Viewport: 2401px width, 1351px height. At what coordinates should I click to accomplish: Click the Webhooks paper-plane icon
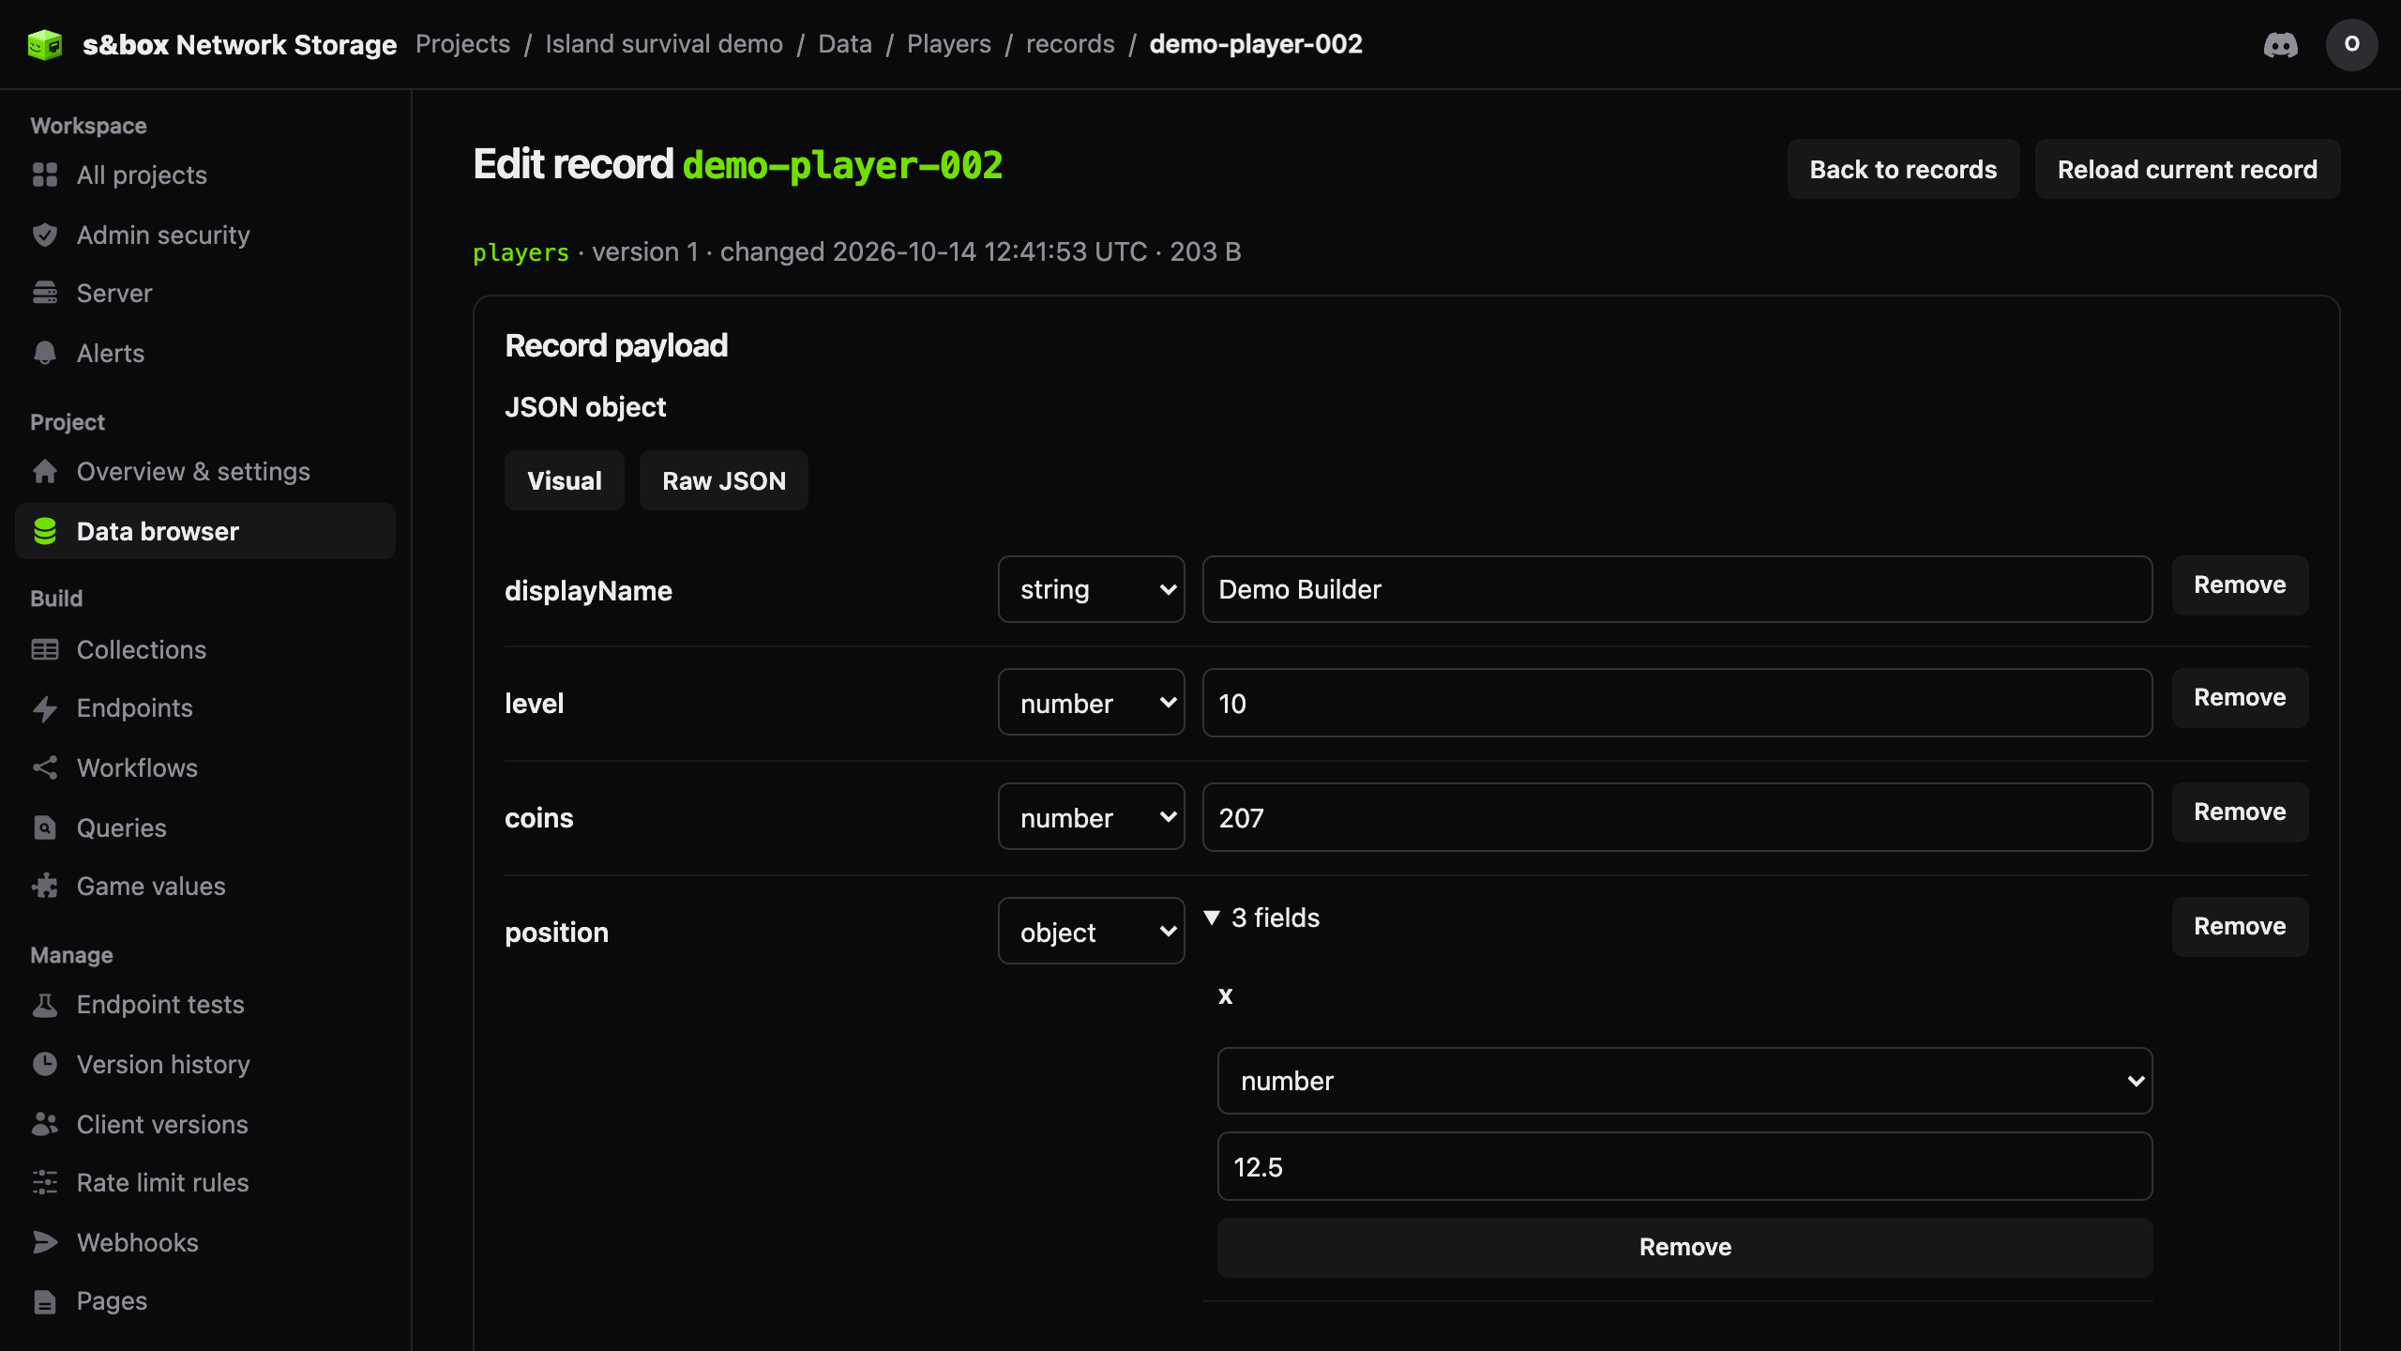45,1242
